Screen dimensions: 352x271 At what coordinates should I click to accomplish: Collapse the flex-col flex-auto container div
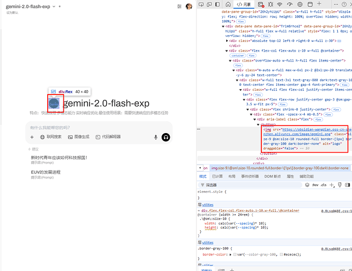coord(227,51)
